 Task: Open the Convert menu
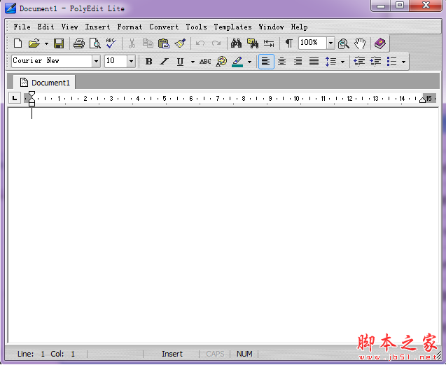click(164, 27)
